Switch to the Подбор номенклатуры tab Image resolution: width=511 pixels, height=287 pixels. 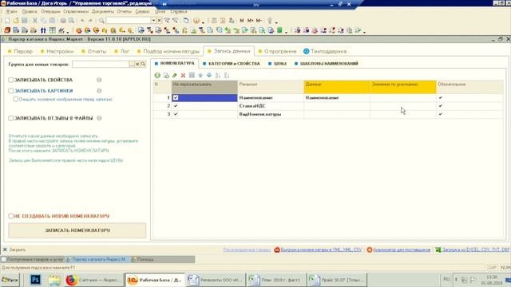coord(168,51)
